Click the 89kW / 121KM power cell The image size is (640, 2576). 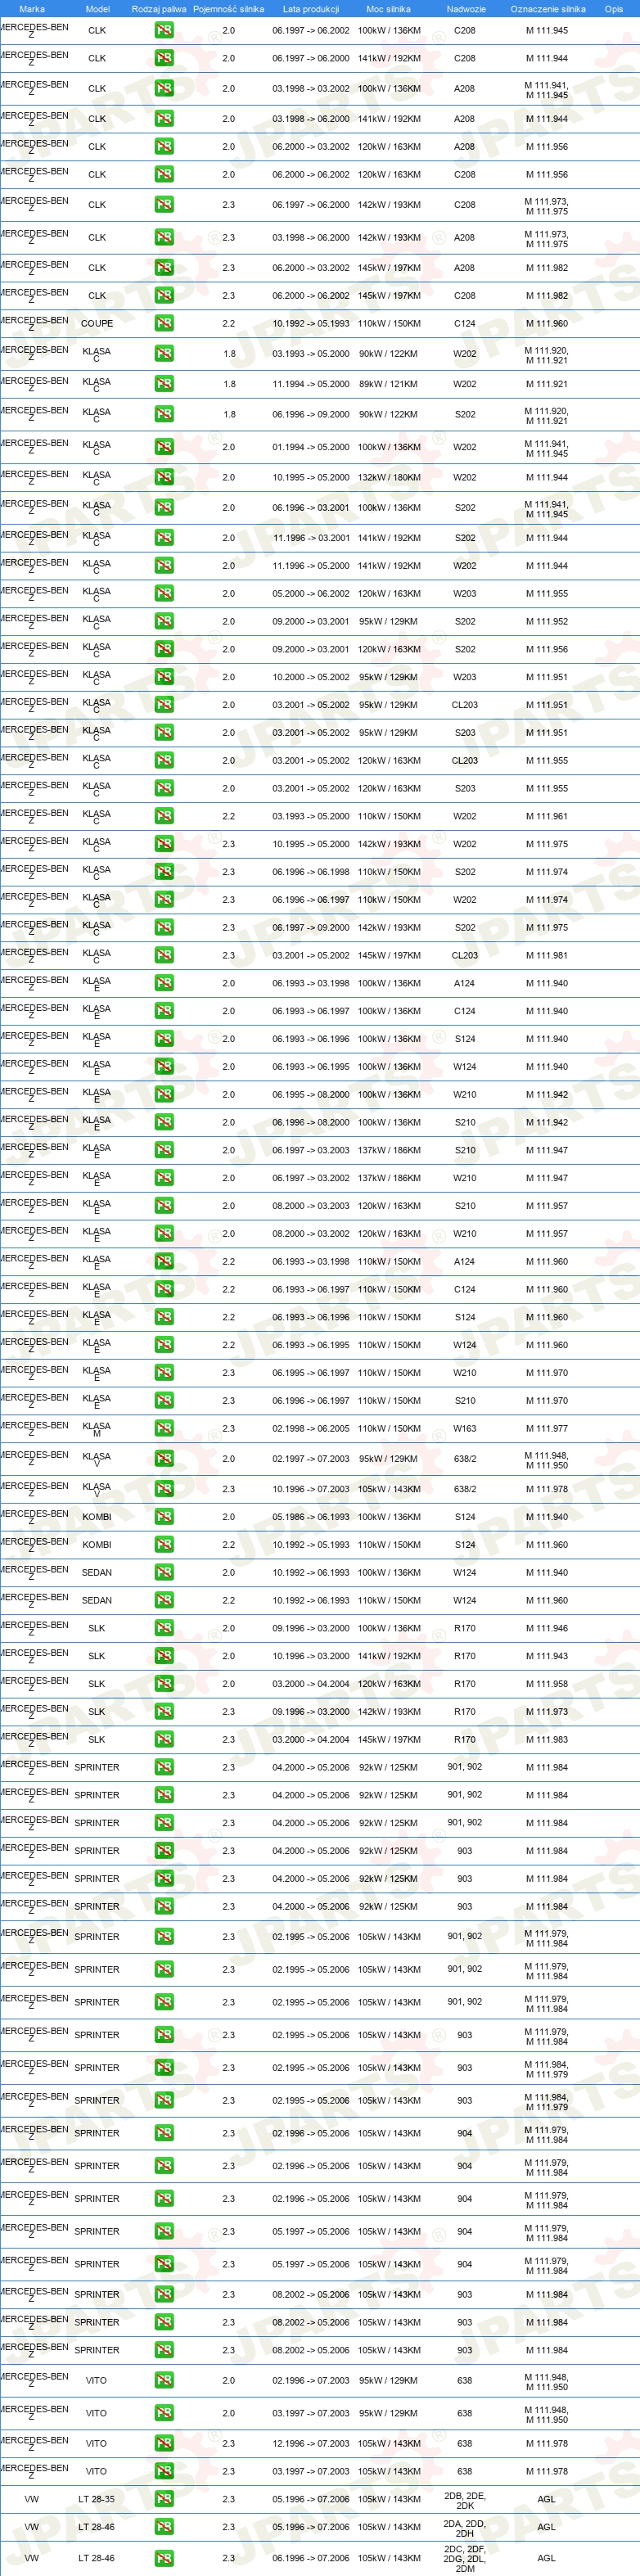tap(389, 384)
